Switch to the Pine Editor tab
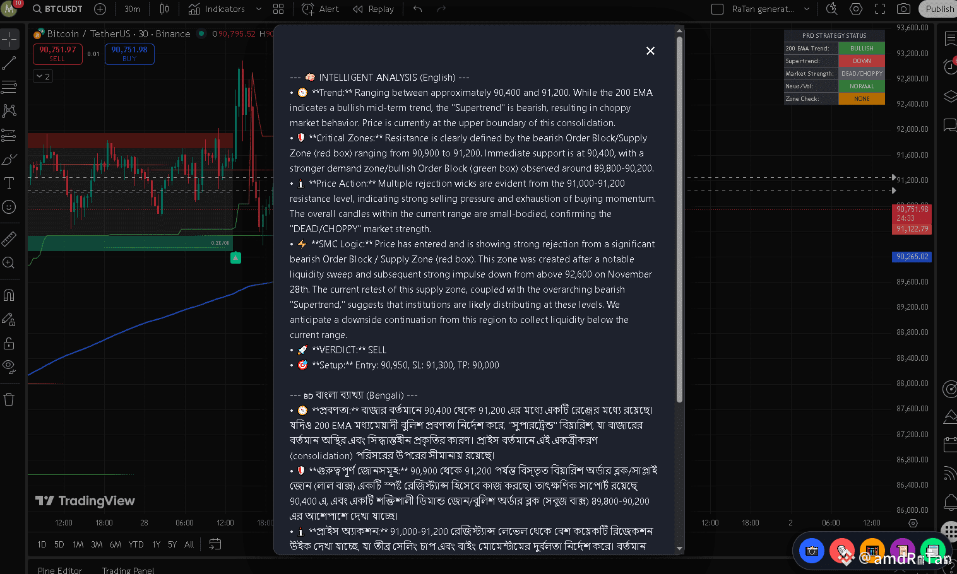Viewport: 957px width, 574px height. pos(60,570)
